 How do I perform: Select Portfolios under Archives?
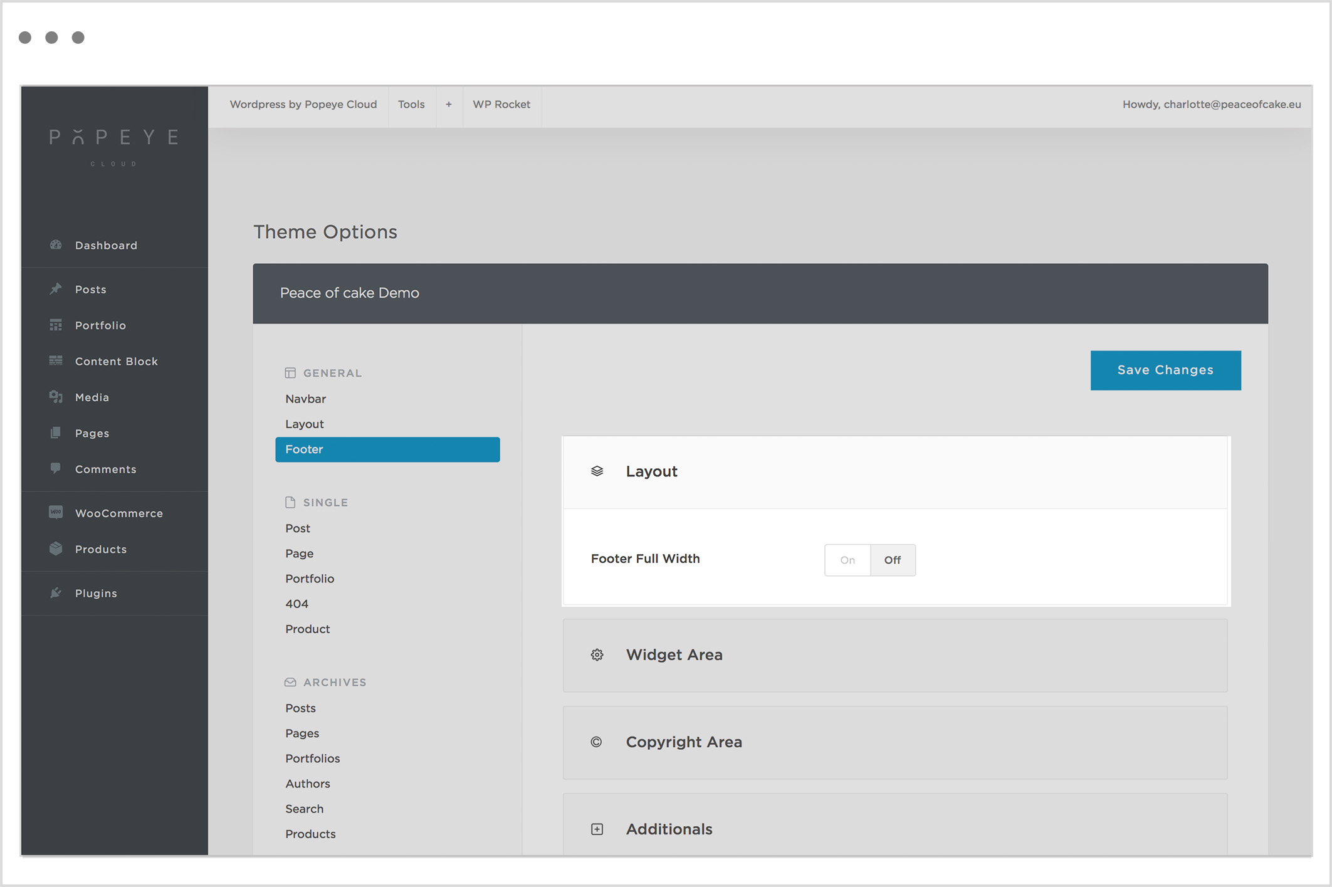click(x=313, y=758)
